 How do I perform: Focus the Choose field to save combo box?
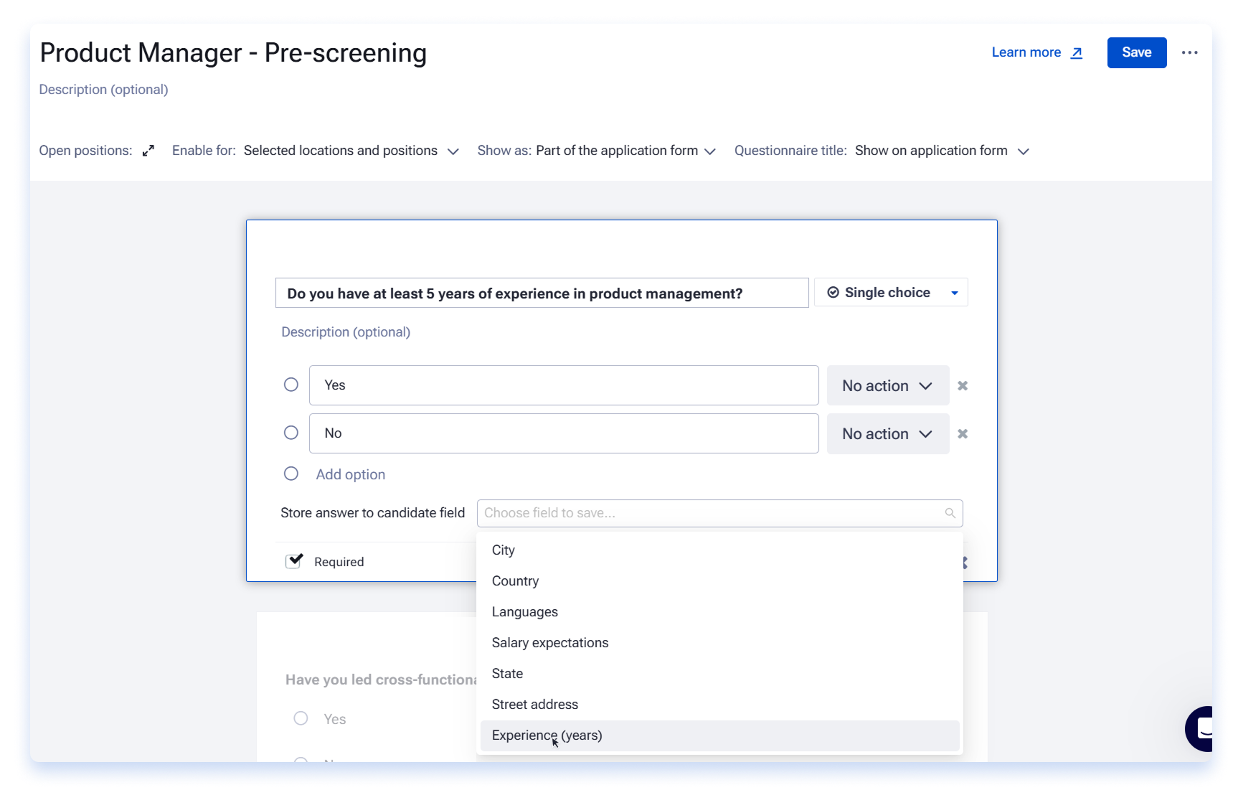pos(719,513)
